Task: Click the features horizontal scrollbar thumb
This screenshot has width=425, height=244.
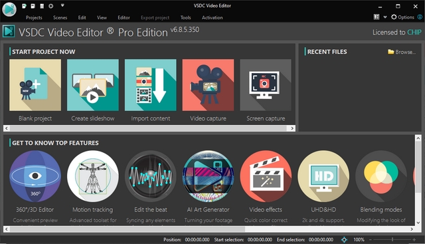Action: (127, 229)
